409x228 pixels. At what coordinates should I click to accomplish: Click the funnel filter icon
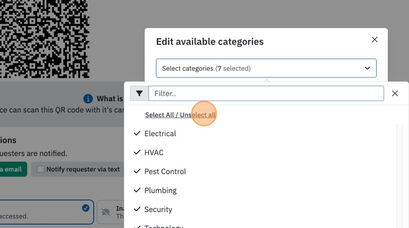[x=139, y=93]
